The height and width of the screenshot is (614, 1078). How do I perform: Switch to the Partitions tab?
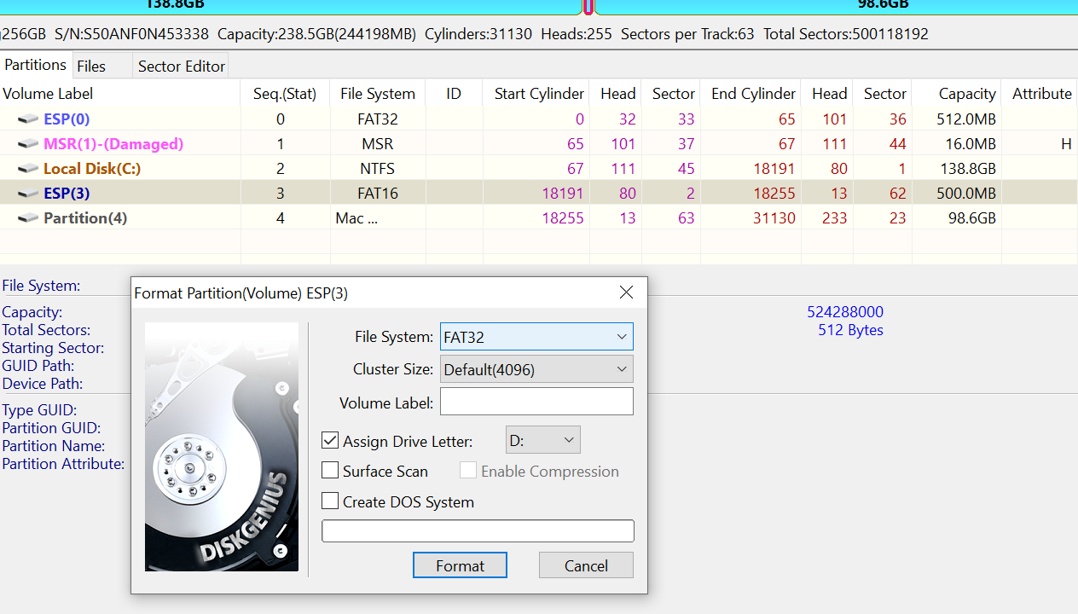coord(35,65)
